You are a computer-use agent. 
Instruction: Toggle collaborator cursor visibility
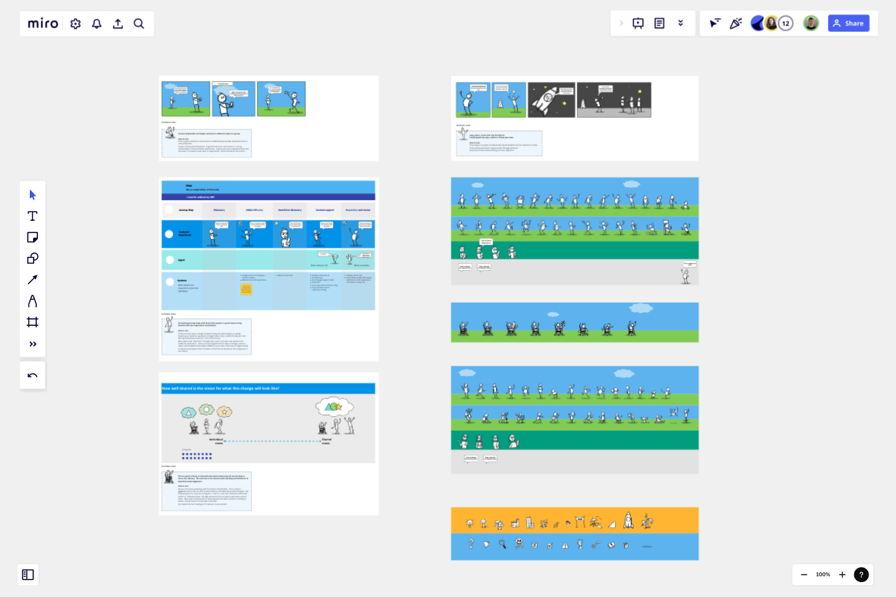(x=715, y=23)
